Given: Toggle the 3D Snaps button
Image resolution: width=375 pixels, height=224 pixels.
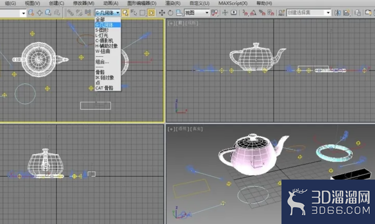Looking at the screenshot, I should pos(245,13).
